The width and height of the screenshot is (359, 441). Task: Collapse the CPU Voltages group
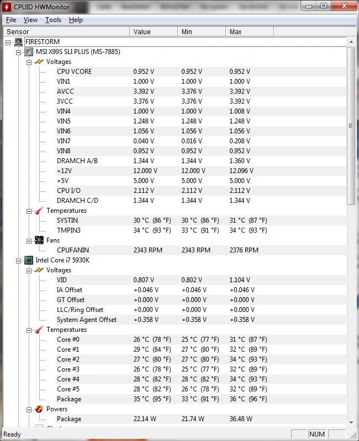[29, 271]
